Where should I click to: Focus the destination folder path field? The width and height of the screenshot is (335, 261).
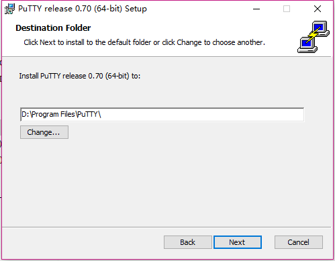(162, 115)
